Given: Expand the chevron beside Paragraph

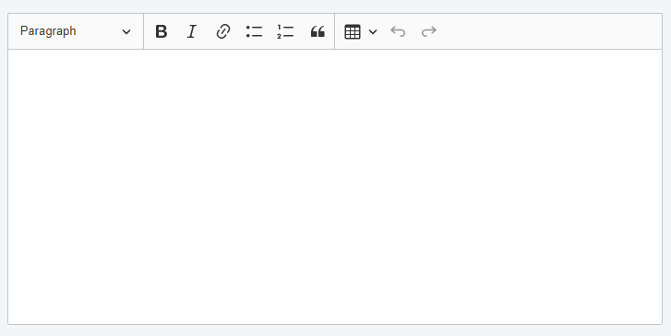Looking at the screenshot, I should pos(126,31).
